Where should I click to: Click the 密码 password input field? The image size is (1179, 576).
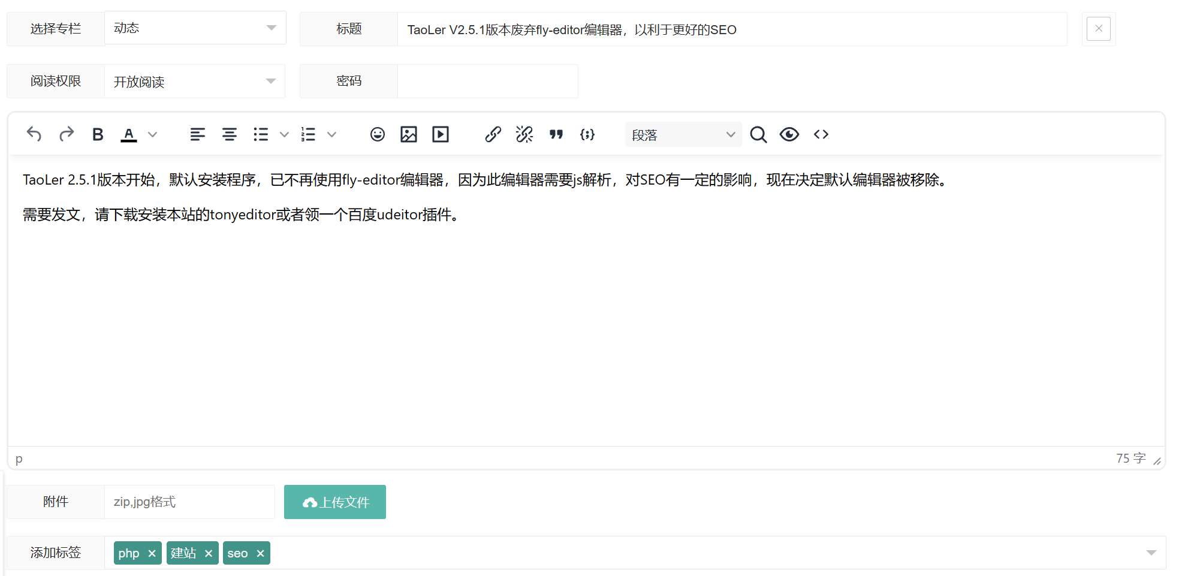click(487, 81)
